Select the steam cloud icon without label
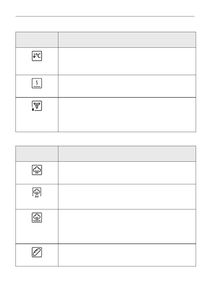 (37, 170)
